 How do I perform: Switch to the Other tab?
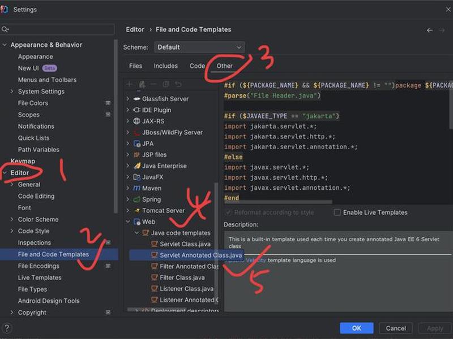click(x=224, y=66)
